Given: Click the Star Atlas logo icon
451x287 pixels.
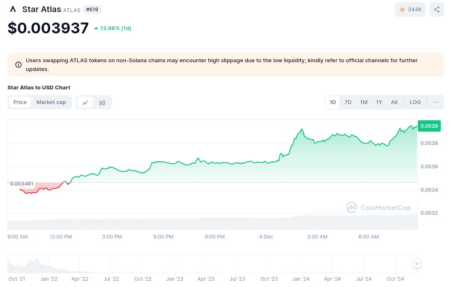Looking at the screenshot, I should coord(13,10).
